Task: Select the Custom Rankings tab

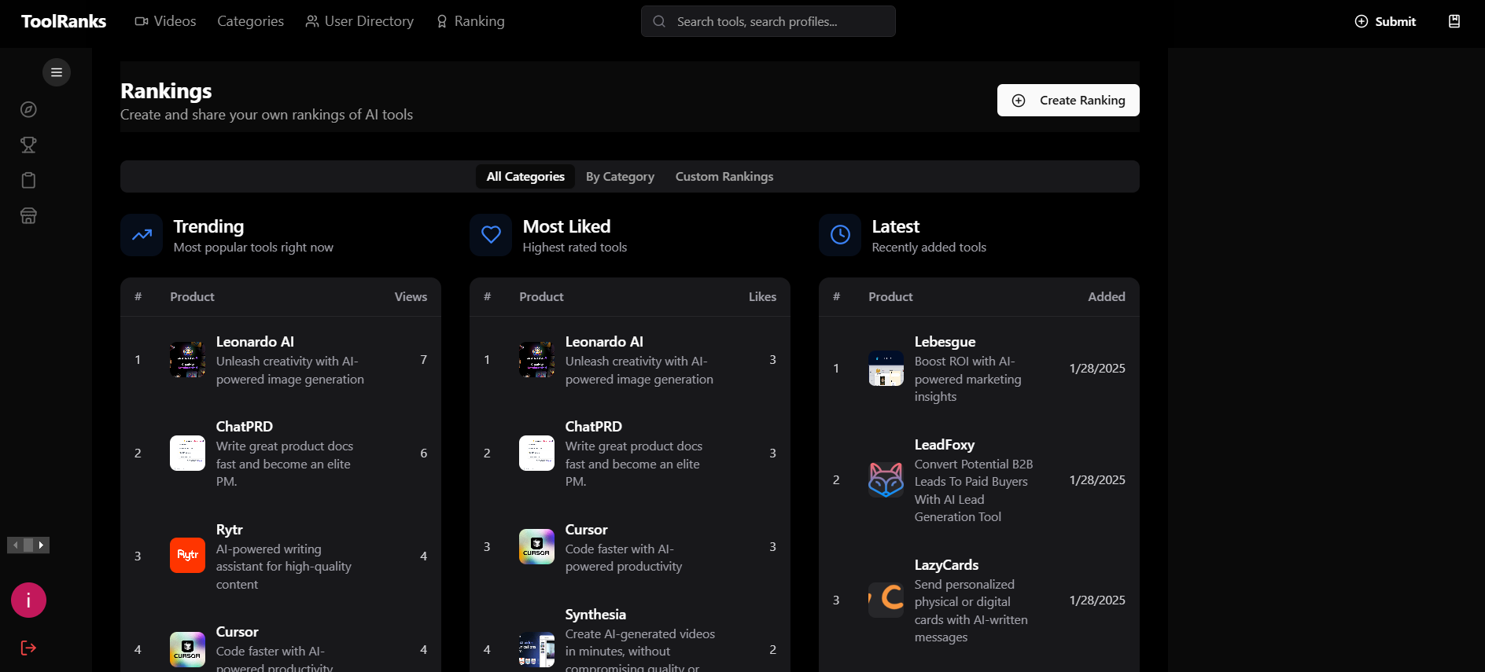Action: pos(724,177)
